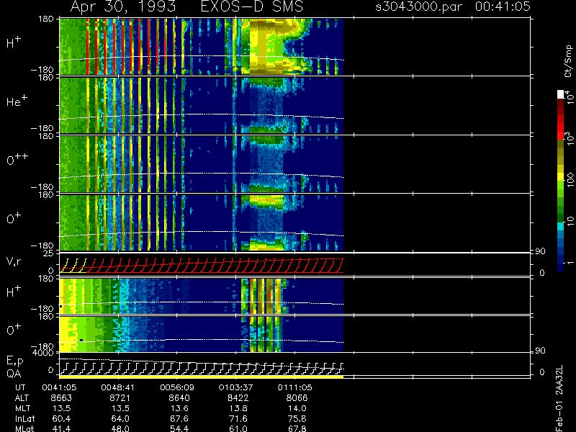Select the UT value "0111:05"

click(x=294, y=387)
